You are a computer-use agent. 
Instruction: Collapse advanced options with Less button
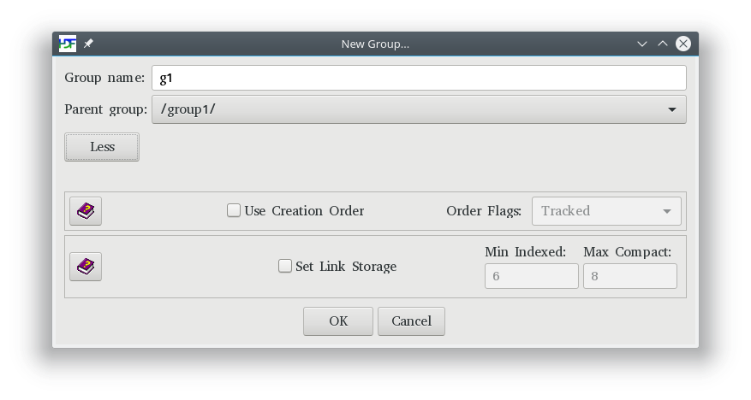tap(102, 147)
